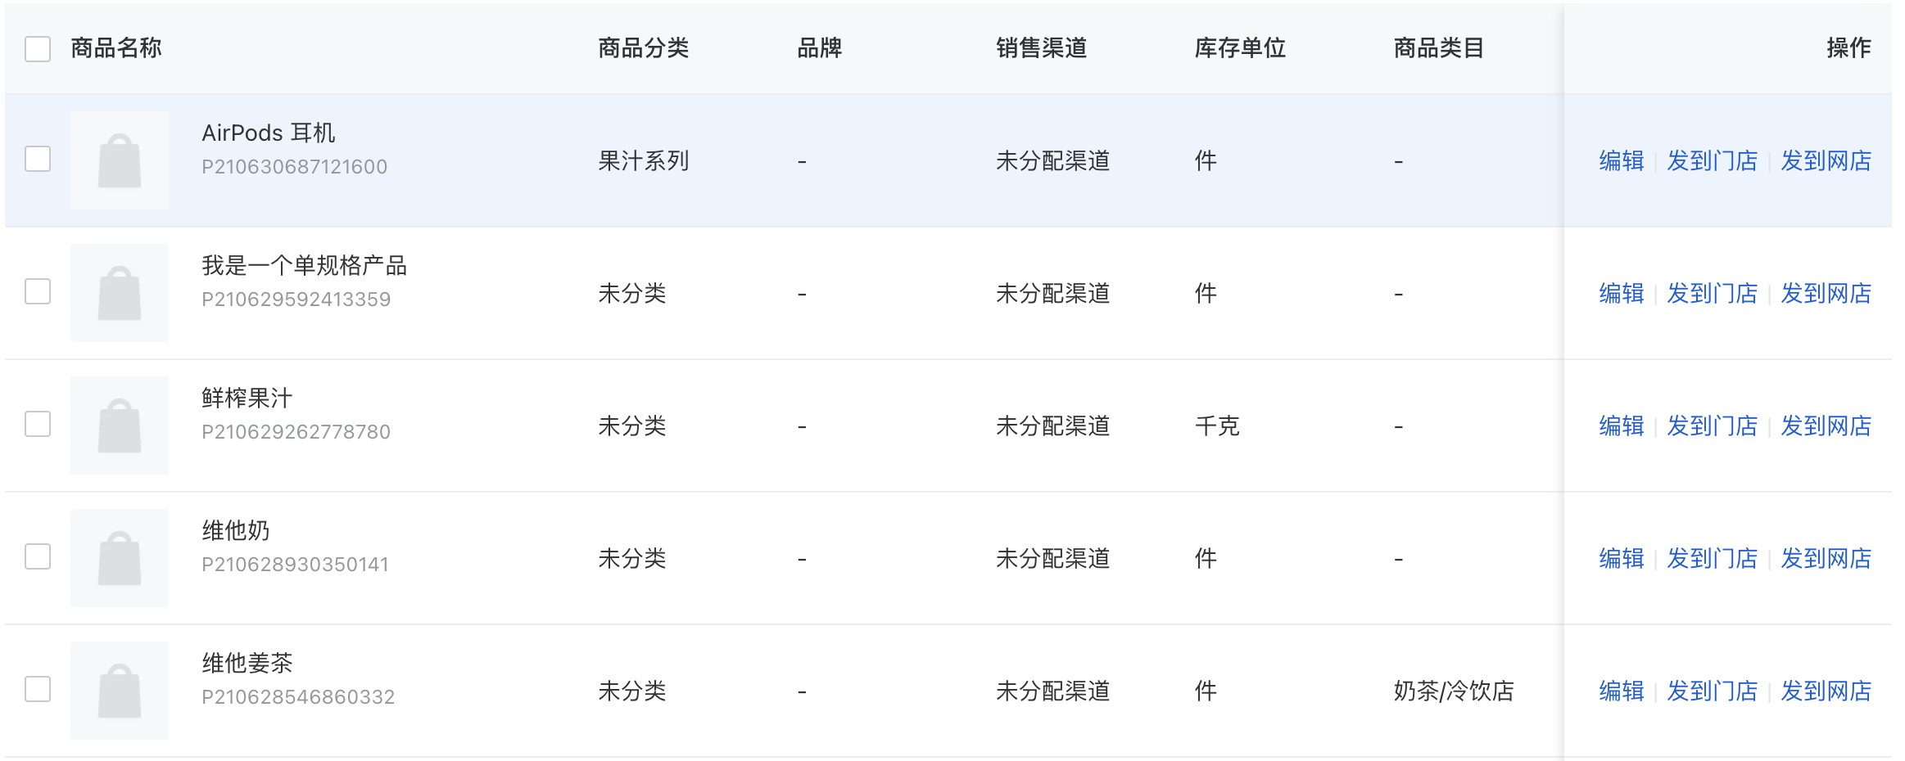Click the AirPods 耳机 product thumbnail
The width and height of the screenshot is (1905, 761).
[x=120, y=160]
